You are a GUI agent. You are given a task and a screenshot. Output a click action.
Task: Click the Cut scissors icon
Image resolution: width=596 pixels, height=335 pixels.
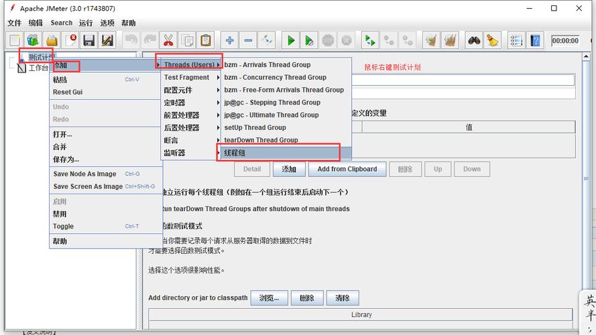168,40
